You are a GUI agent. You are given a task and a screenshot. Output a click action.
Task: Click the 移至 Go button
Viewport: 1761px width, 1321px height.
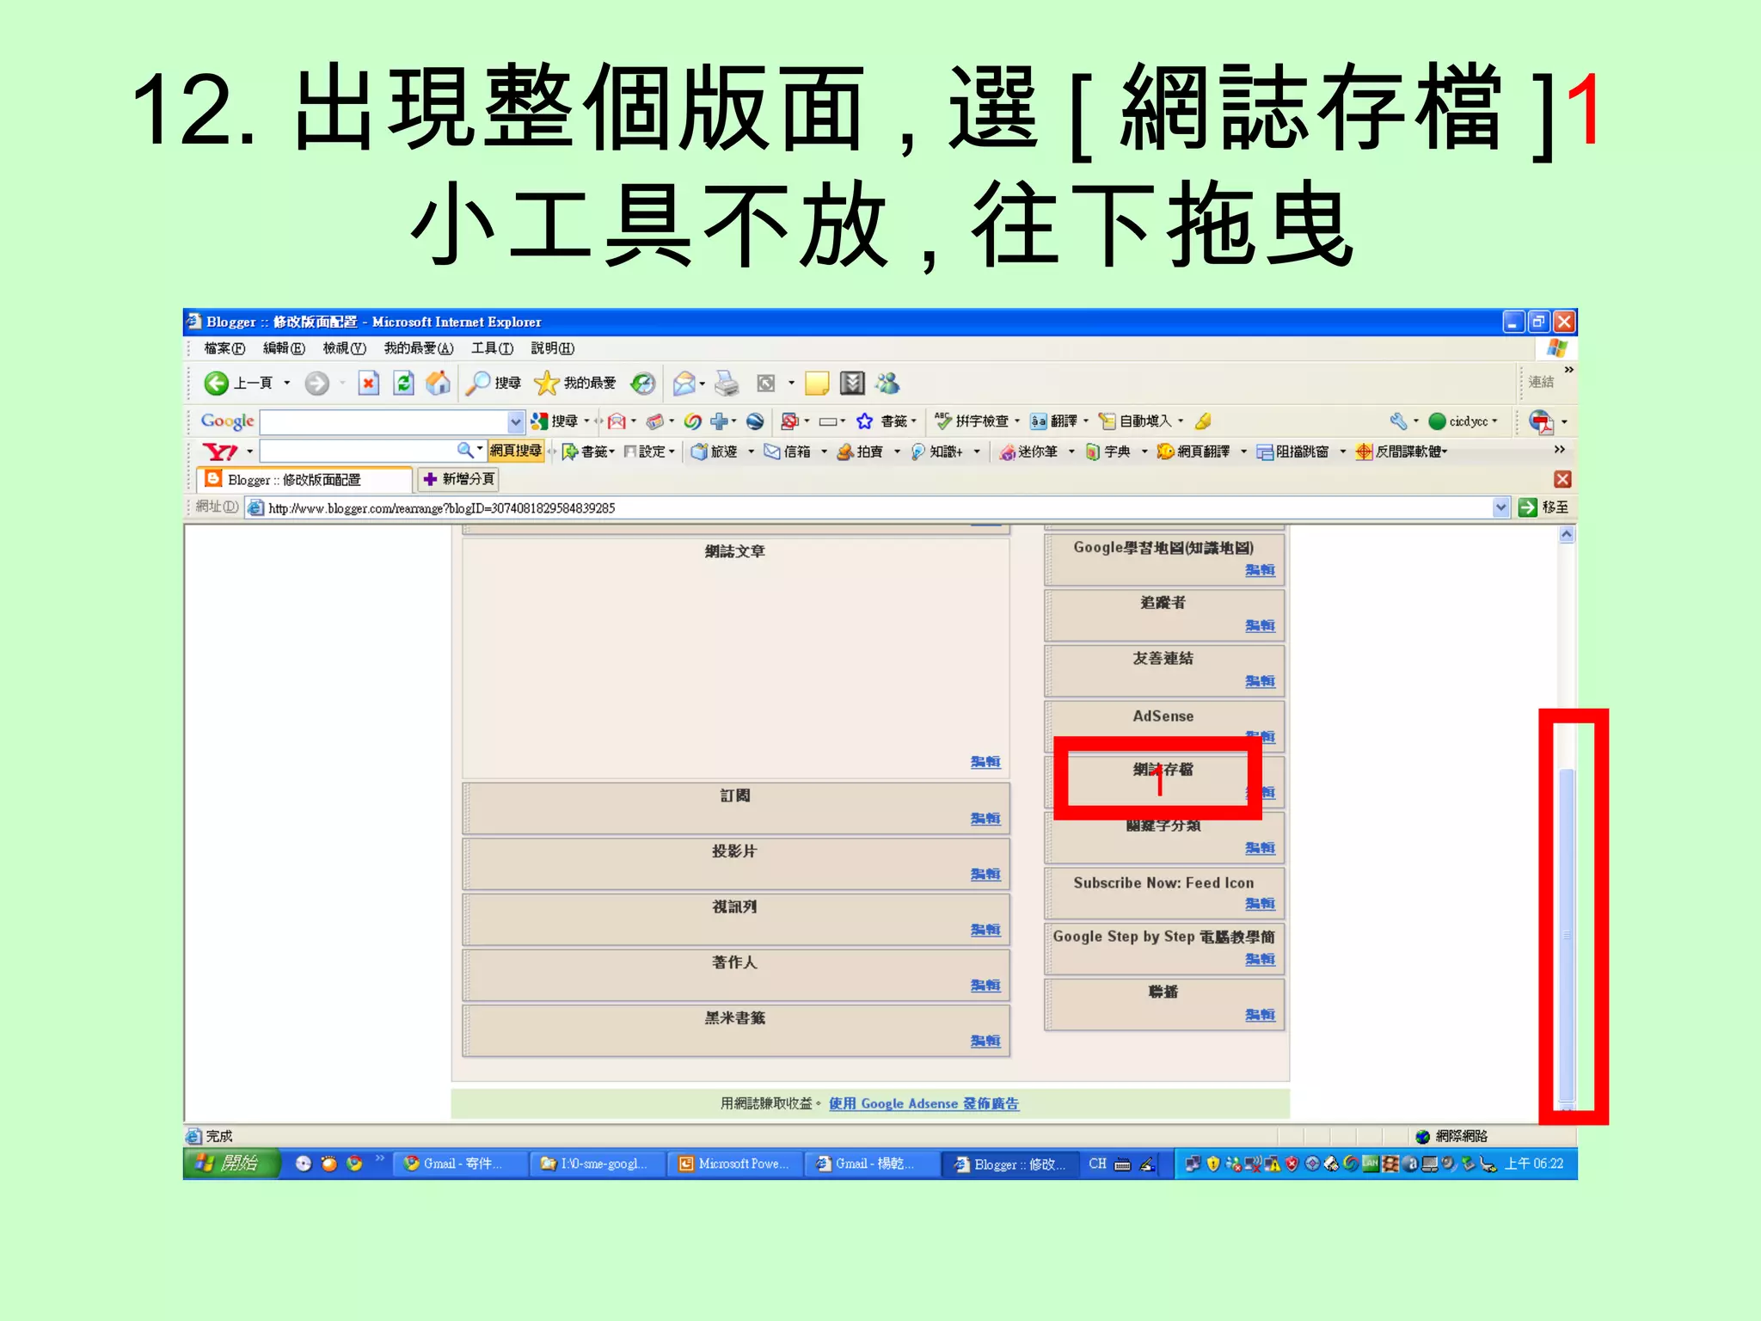coord(1544,507)
